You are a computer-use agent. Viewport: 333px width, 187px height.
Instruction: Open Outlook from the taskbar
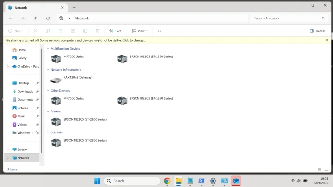[x=236, y=181]
